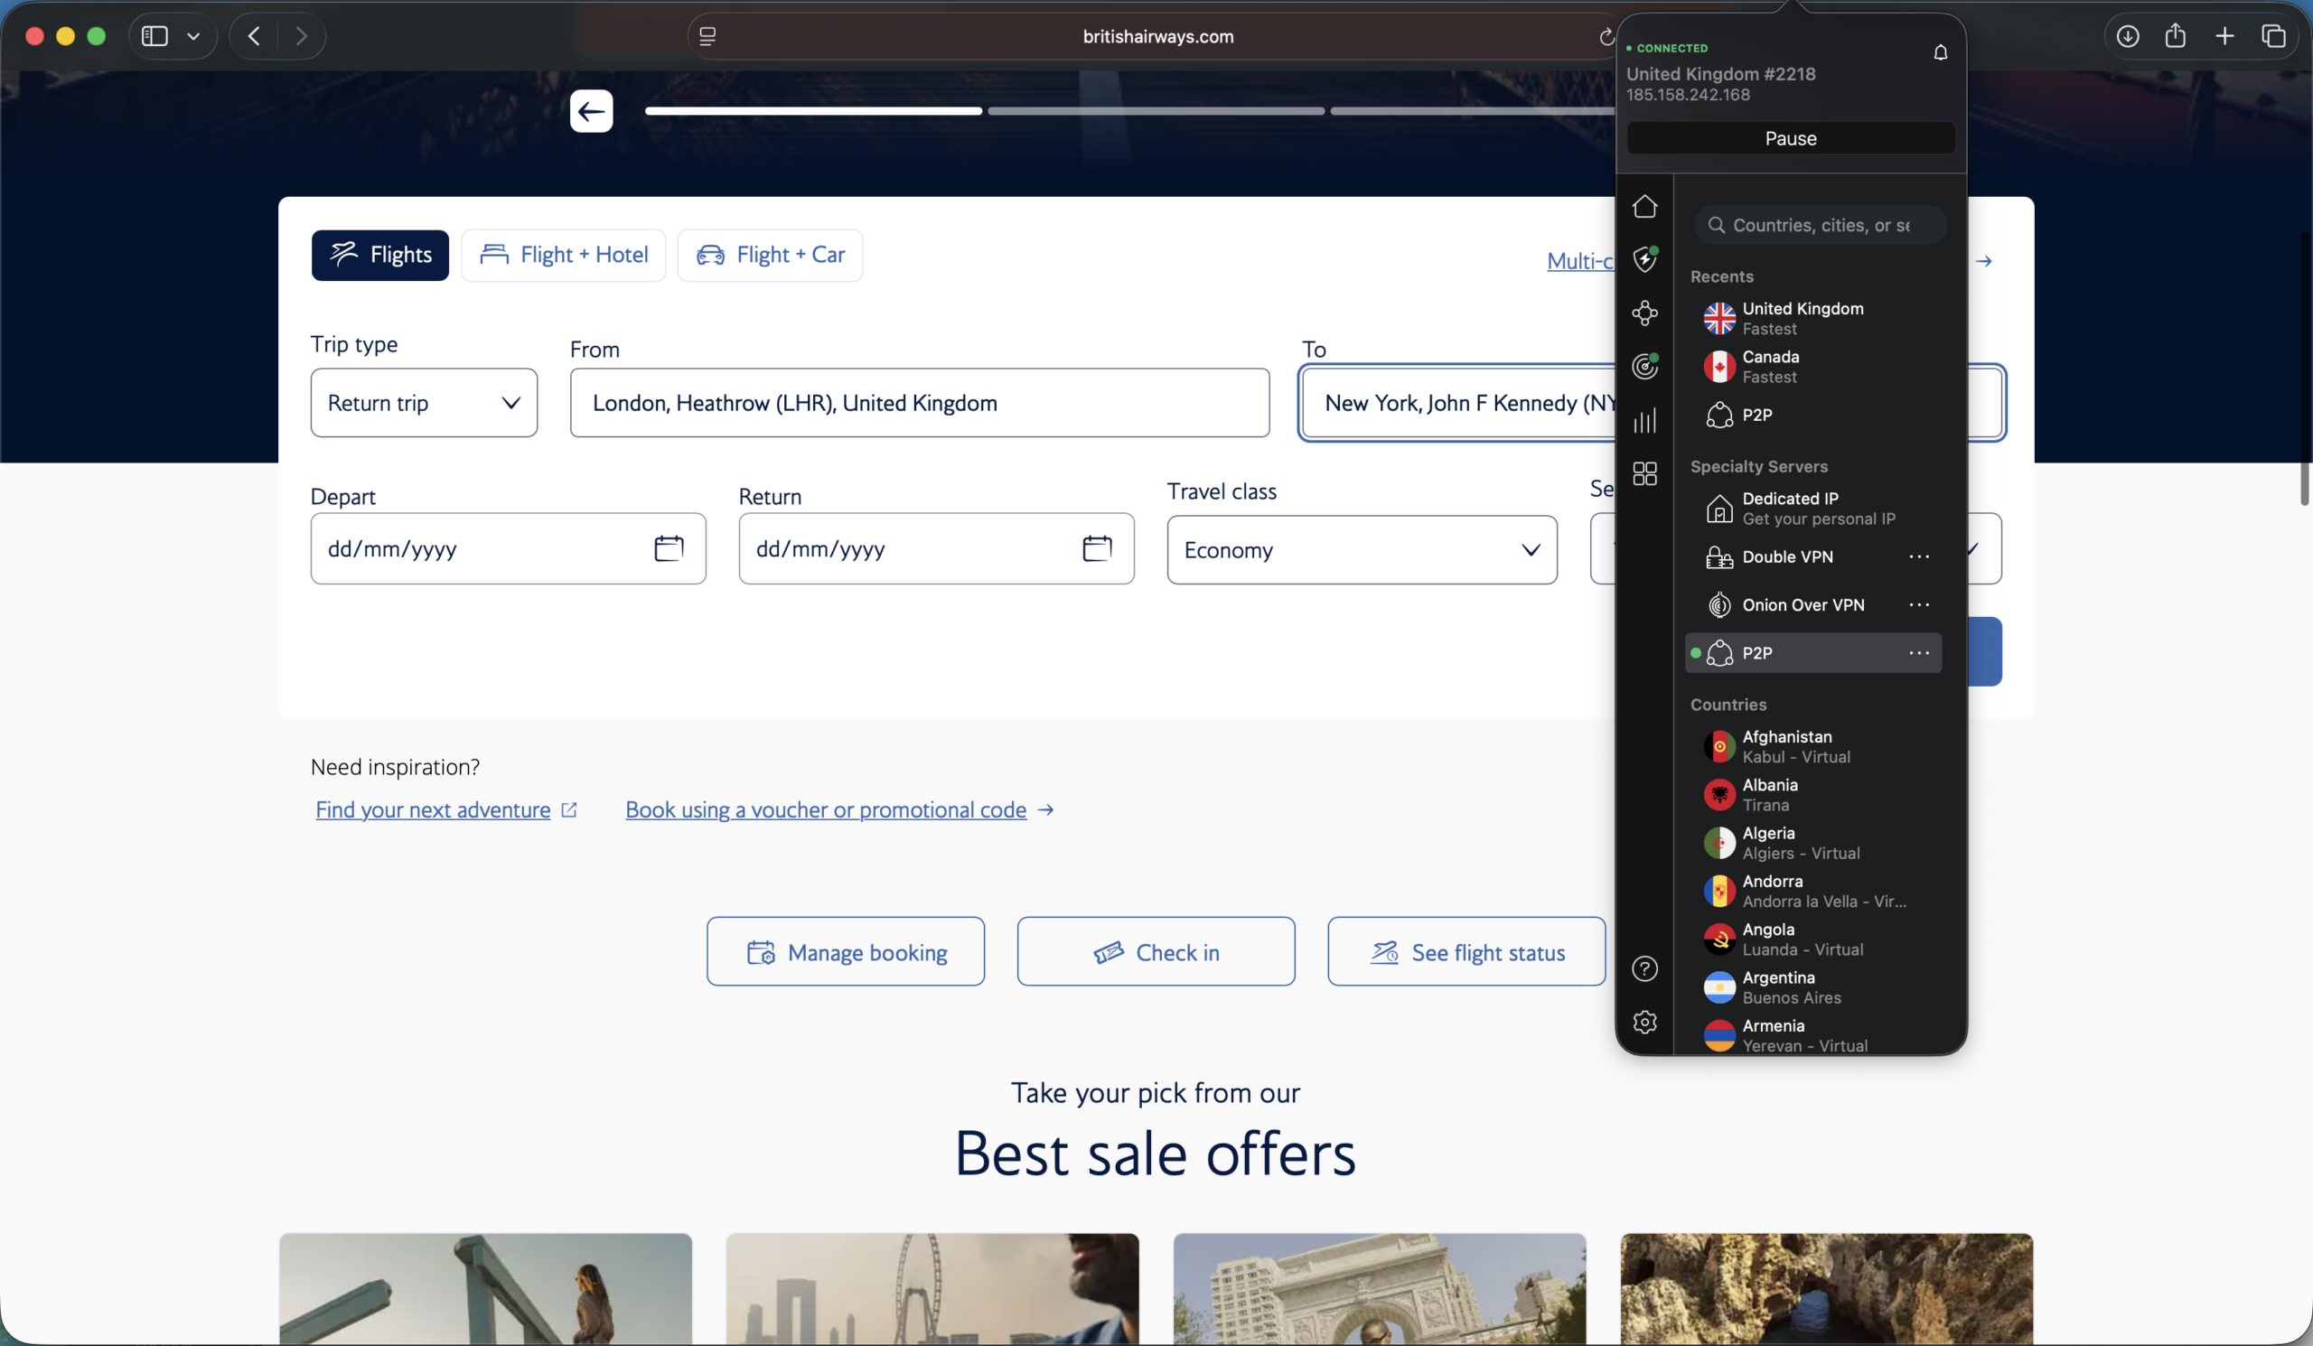Click the Multi-city link
Screen dimensions: 2313x1346
pyautogui.click(x=1580, y=261)
